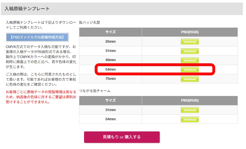Download the 40mm round badge PSD template
This screenshot has width=246, height=149.
coord(190,60)
